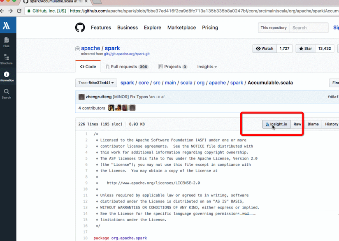Go to main folder in breadcrumb
This screenshot has width=339, height=241.
tap(170, 83)
